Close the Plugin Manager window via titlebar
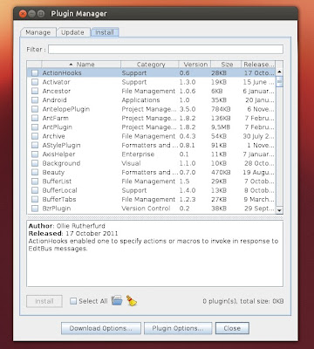 23,13
